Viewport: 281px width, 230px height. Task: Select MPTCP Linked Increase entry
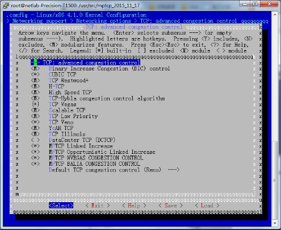81,146
